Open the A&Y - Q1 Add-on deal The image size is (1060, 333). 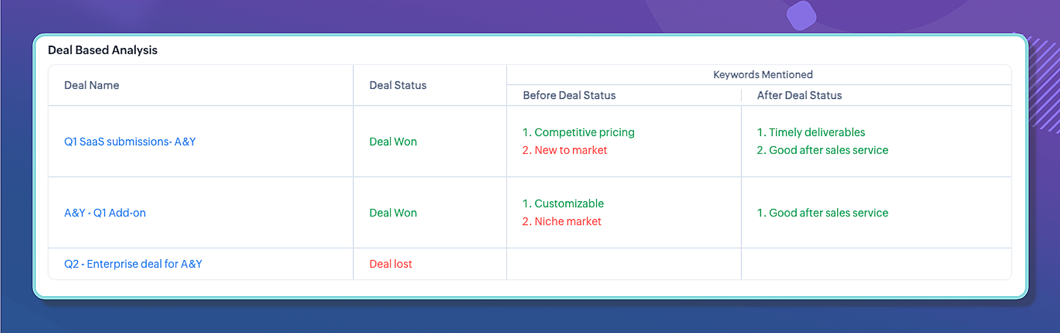pyautogui.click(x=105, y=213)
